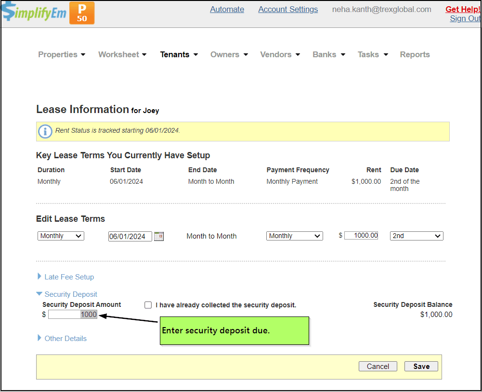482x392 pixels.
Task: Open the Properties menu
Action: (x=62, y=55)
